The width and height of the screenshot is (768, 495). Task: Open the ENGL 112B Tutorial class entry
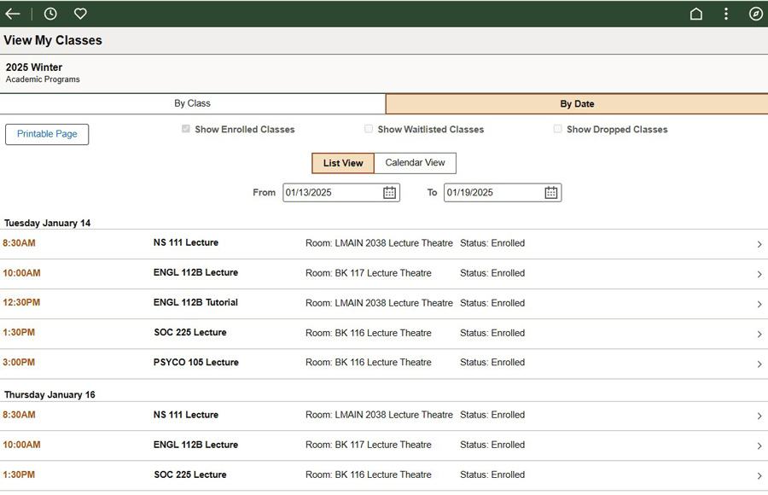coord(758,303)
